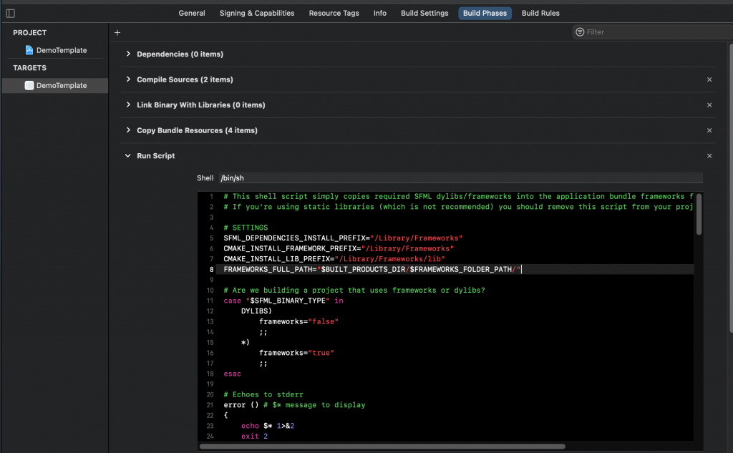Screen dimensions: 733x453
Task: Click the DemoTemplate target app icon
Action: click(x=29, y=85)
